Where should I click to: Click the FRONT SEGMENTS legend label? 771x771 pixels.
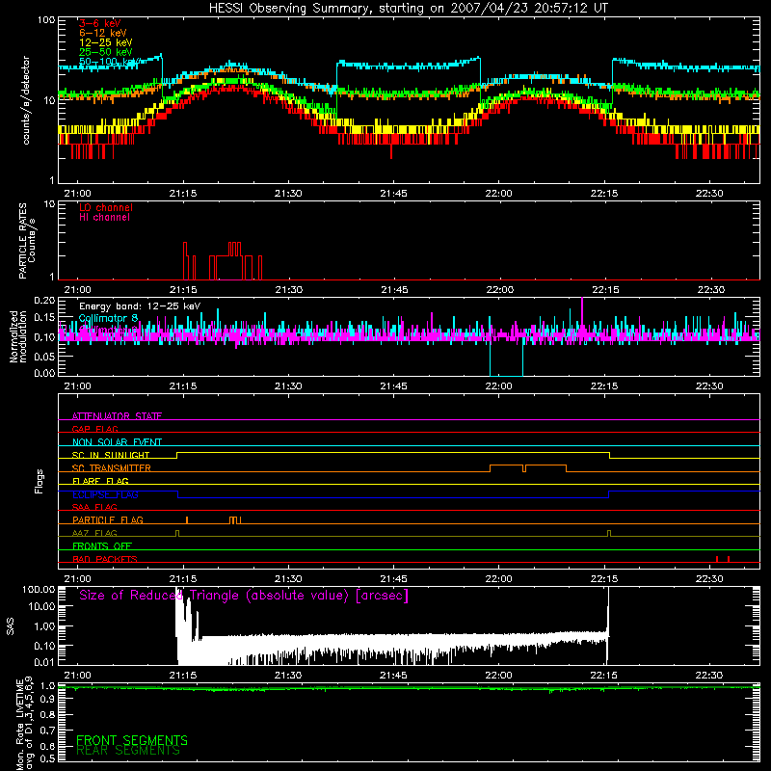click(132, 740)
